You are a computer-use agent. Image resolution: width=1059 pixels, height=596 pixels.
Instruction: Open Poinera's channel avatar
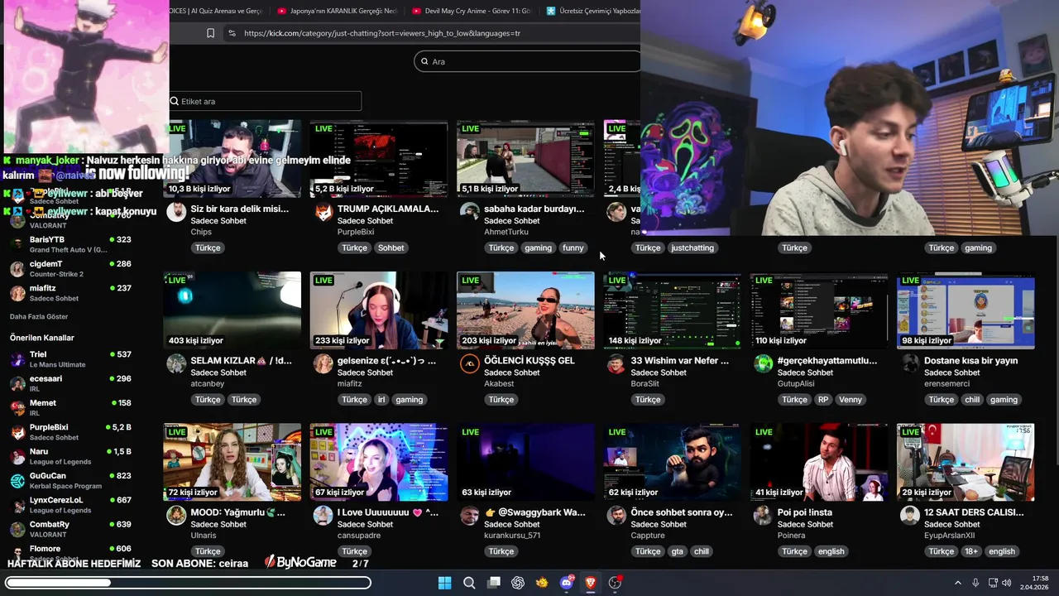click(763, 516)
